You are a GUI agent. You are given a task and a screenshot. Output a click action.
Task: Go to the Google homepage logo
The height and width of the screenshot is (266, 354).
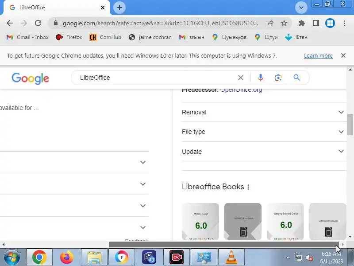pos(30,78)
